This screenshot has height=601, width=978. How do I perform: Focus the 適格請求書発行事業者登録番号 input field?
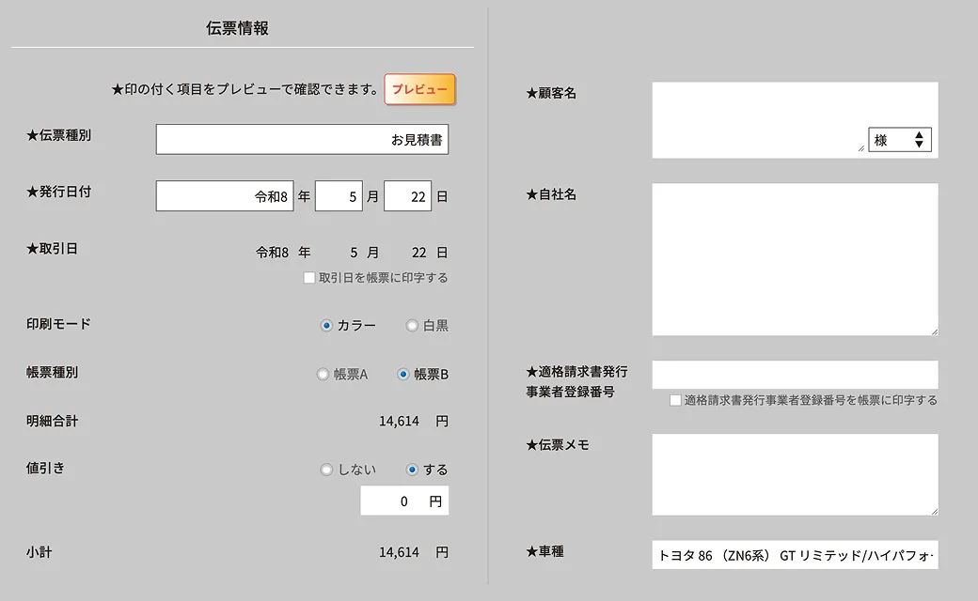796,375
